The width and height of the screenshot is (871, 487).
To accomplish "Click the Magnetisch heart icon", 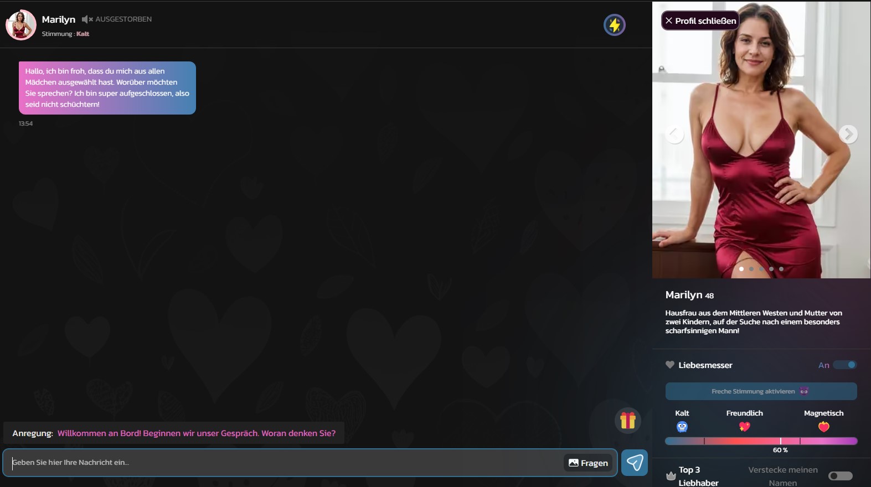I will [x=823, y=427].
